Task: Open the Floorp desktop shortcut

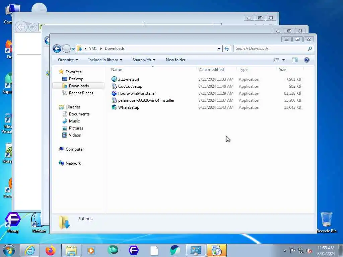Action: [x=13, y=222]
